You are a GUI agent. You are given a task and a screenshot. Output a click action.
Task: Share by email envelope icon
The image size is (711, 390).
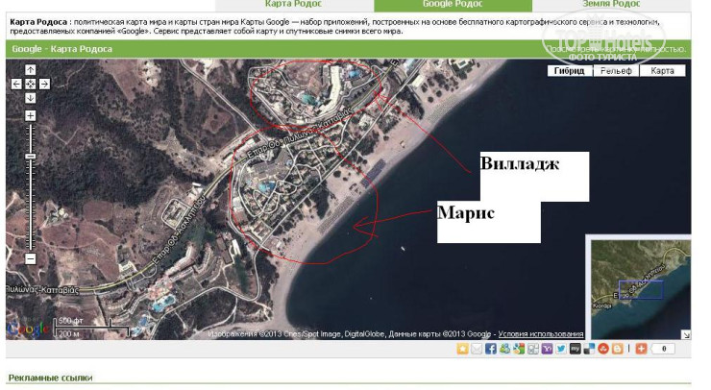coord(477,349)
